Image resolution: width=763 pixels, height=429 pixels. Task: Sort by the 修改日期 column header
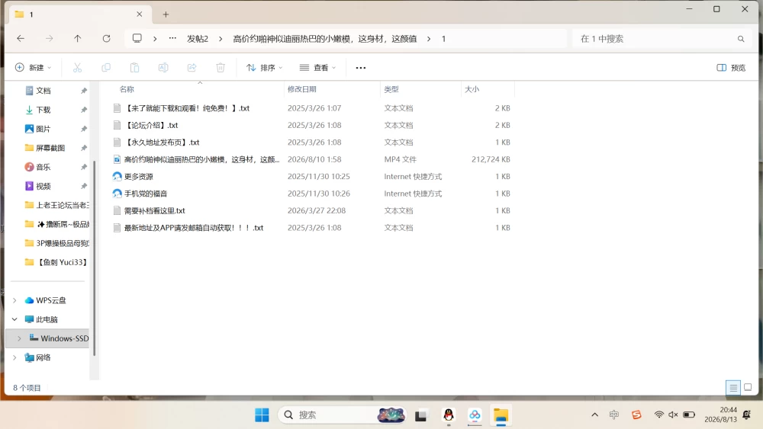pyautogui.click(x=301, y=89)
